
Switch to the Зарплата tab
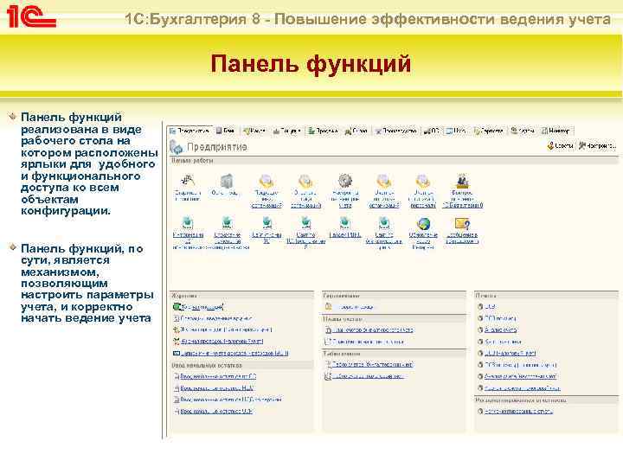pyautogui.click(x=488, y=131)
